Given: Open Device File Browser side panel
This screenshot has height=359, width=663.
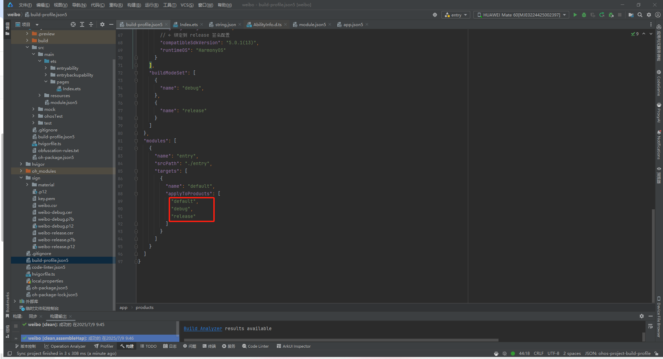Looking at the screenshot, I should [x=659, y=317].
